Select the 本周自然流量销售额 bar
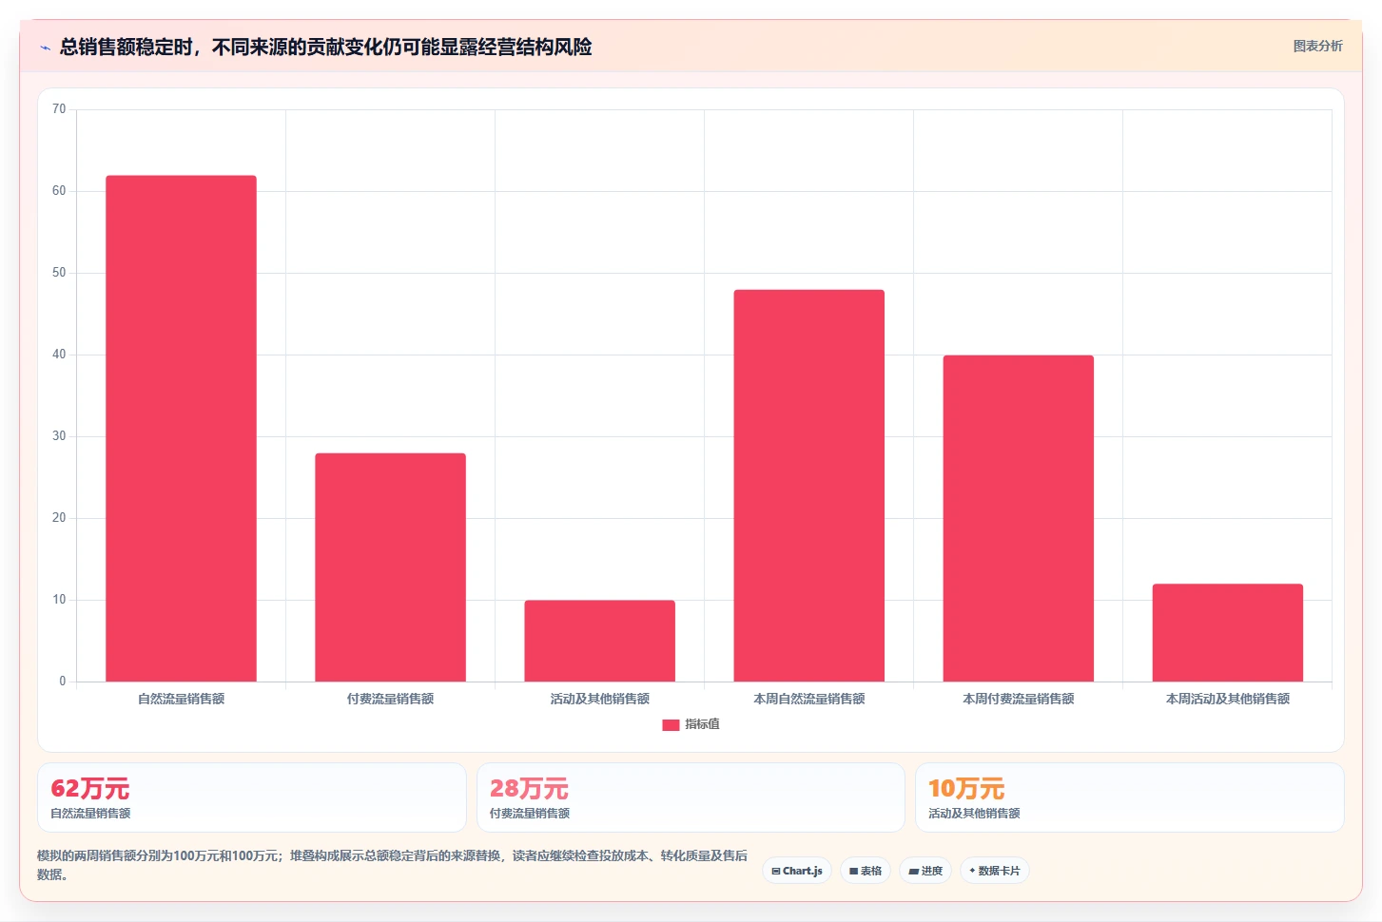1382x922 pixels. pyautogui.click(x=808, y=486)
